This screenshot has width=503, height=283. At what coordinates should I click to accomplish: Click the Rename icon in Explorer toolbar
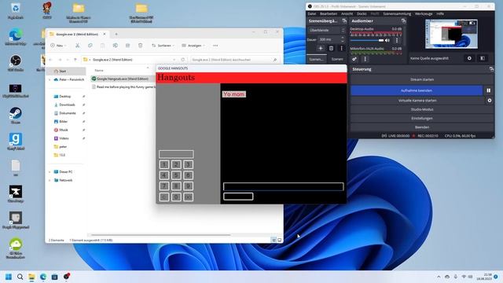(116, 46)
